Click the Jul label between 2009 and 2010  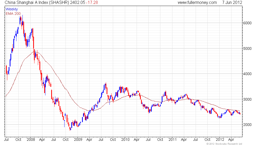(101, 139)
